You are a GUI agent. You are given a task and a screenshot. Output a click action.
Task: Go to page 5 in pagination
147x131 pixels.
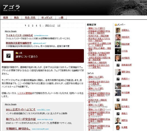(40, 25)
